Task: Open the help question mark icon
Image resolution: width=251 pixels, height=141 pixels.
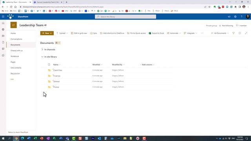Action: pyautogui.click(x=242, y=16)
